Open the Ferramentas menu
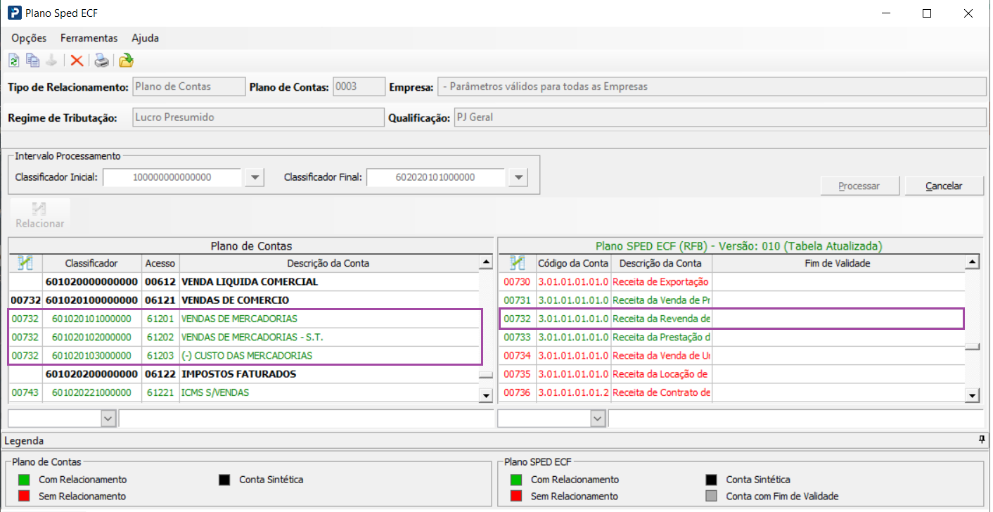This screenshot has height=512, width=993. [89, 38]
